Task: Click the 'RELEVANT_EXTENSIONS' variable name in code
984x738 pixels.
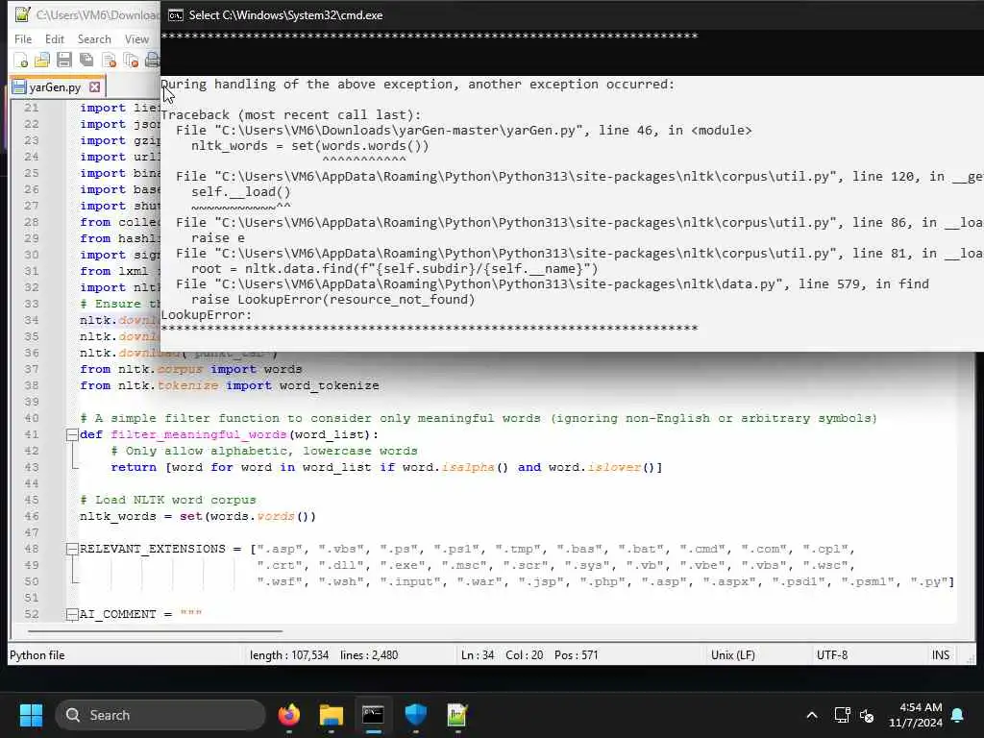Action: [153, 549]
